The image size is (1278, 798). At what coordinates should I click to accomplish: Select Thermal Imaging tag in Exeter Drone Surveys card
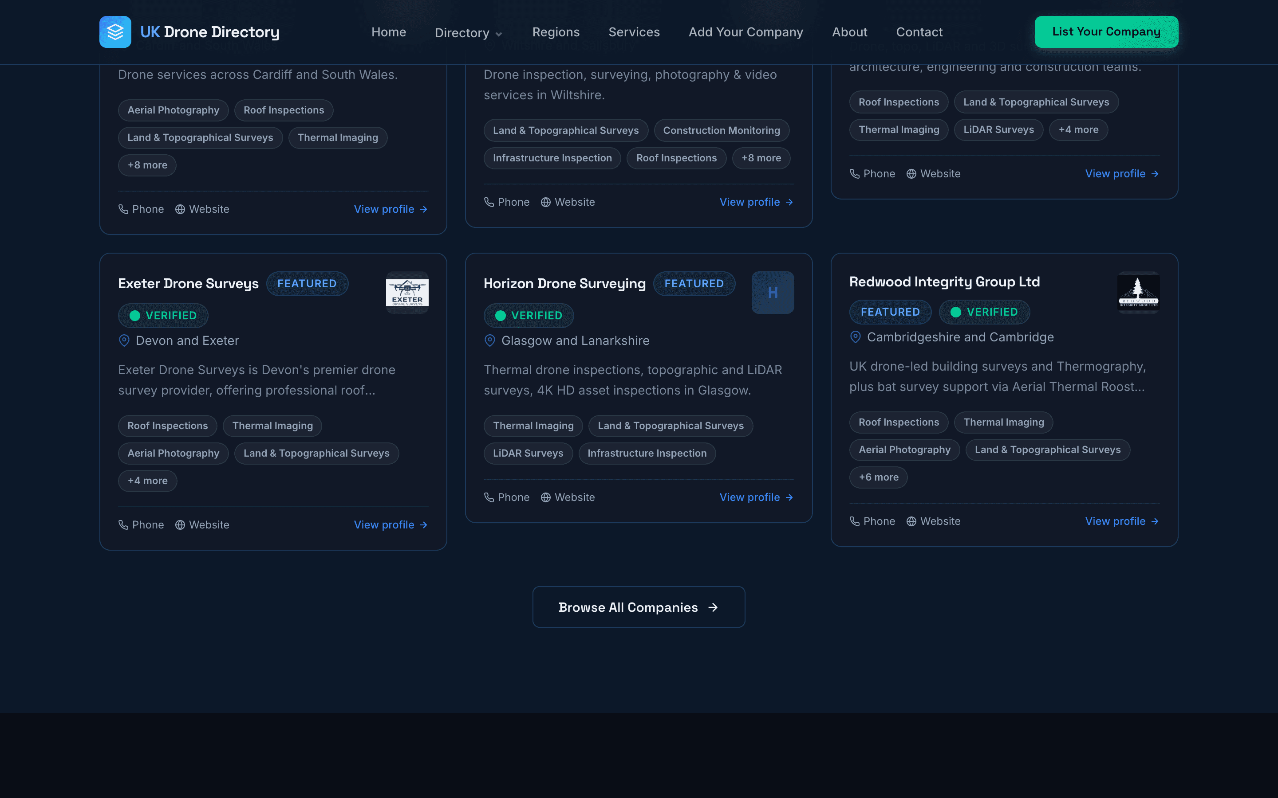tap(272, 426)
